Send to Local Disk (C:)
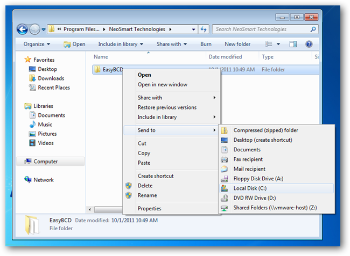The height and width of the screenshot is (256, 350). point(277,188)
